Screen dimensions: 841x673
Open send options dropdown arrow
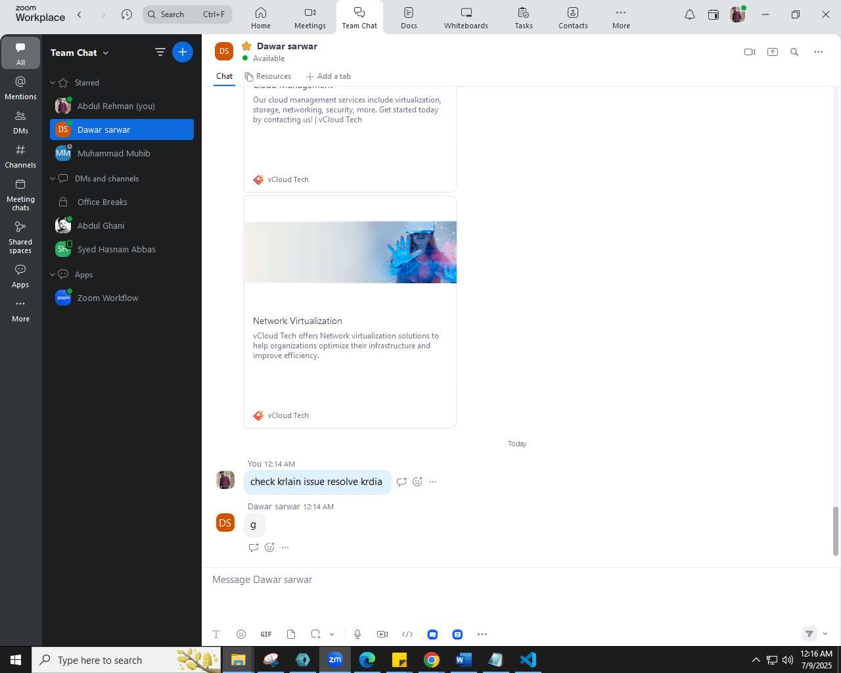[x=825, y=634]
